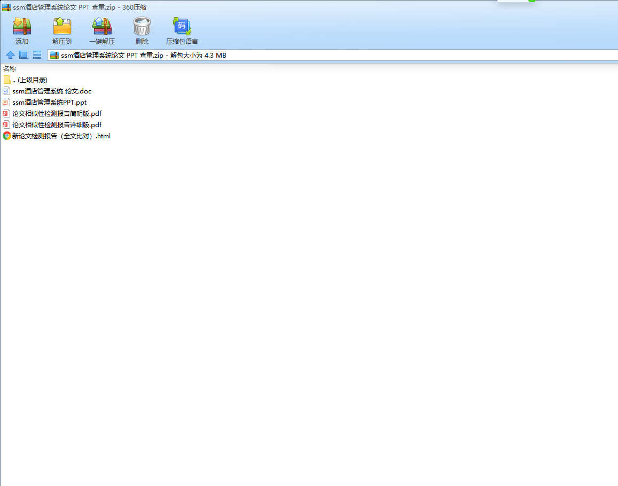Click the 一键解压 one-click extract icon
Image resolution: width=618 pixels, height=486 pixels.
click(x=102, y=26)
